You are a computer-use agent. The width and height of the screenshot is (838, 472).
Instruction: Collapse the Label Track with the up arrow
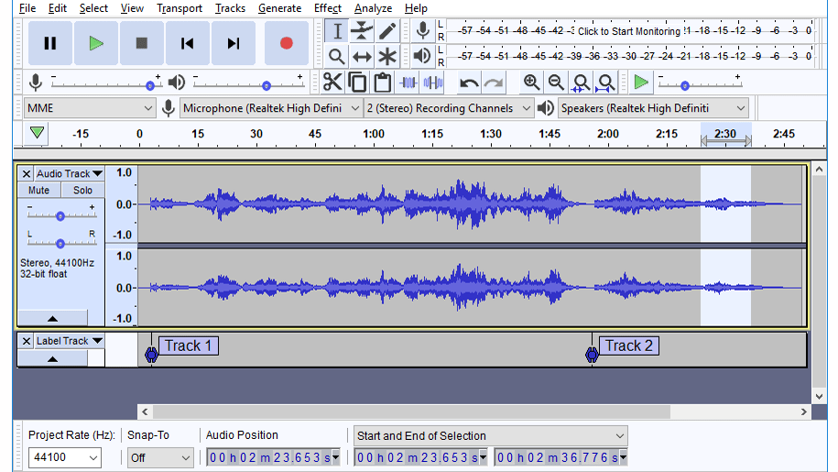point(52,358)
